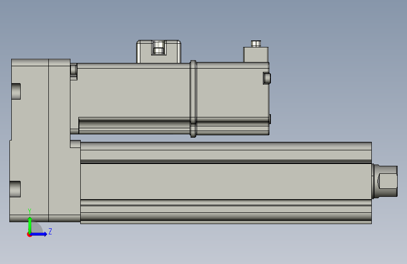Click the blue Z axis arrow
The image size is (407, 264).
[39, 234]
